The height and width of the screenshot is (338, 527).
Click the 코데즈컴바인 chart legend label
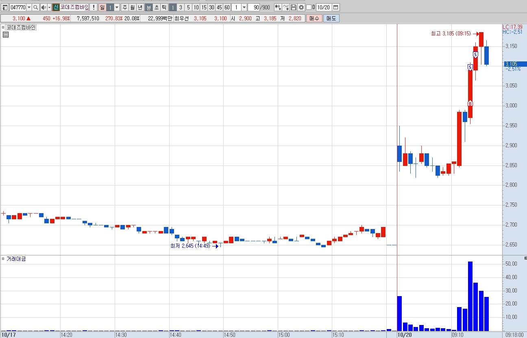(21, 27)
